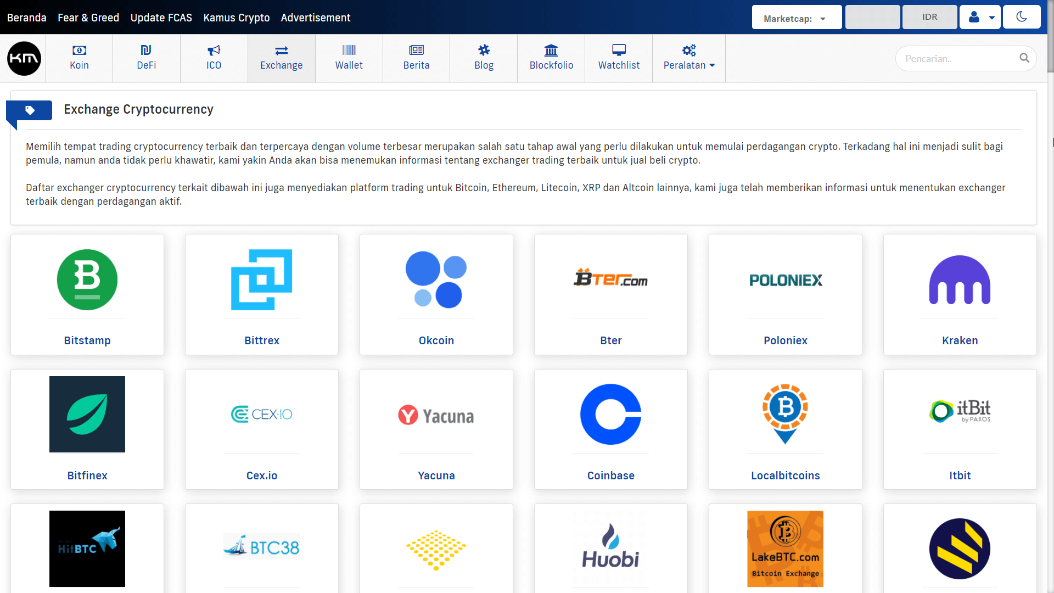Open the Marketcap dropdown
Image resolution: width=1054 pixels, height=593 pixels.
pyautogui.click(x=797, y=17)
